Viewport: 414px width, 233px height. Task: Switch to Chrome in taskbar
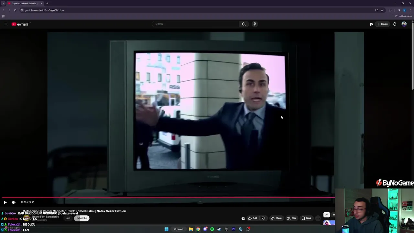(198, 229)
